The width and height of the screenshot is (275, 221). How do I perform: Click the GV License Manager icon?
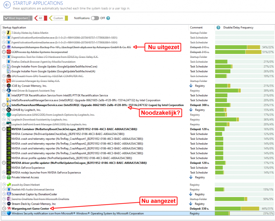click(9, 81)
